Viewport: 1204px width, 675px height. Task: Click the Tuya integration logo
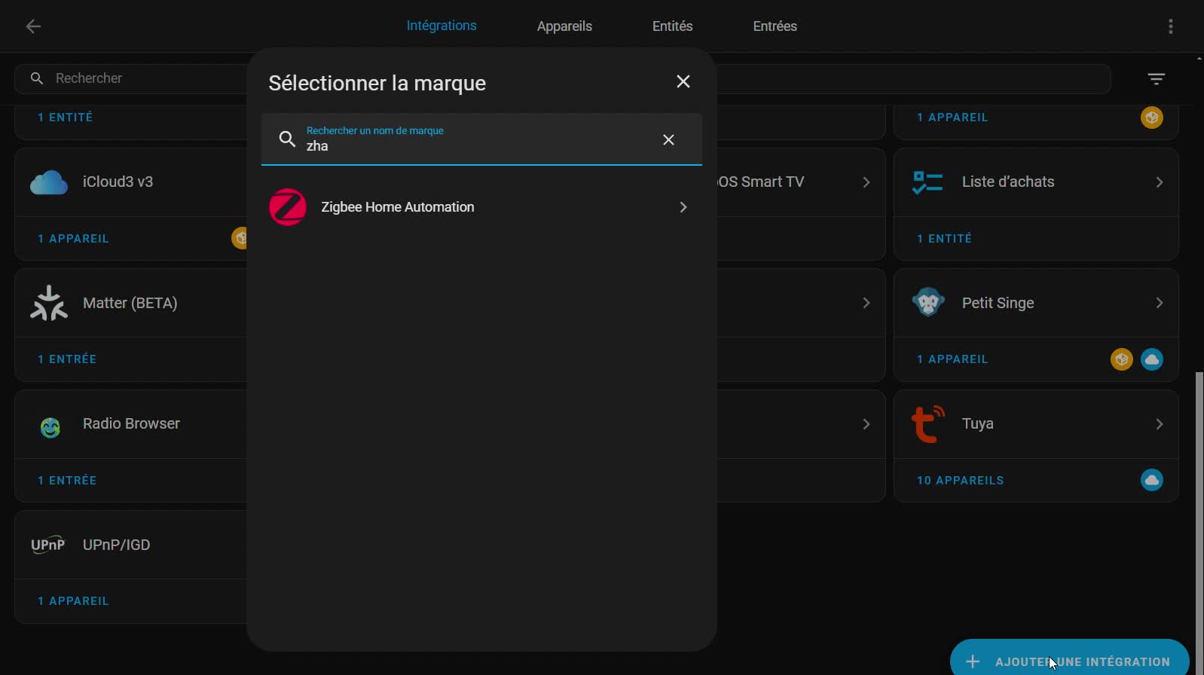927,424
